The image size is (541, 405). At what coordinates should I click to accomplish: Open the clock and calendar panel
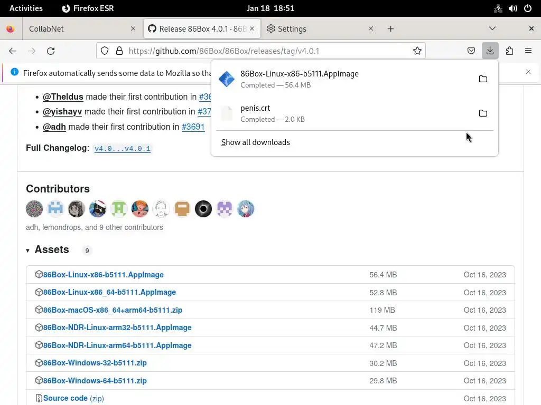coord(270,8)
